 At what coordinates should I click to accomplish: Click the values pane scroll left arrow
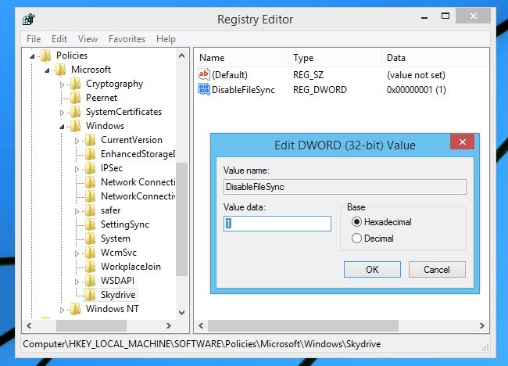pos(201,326)
